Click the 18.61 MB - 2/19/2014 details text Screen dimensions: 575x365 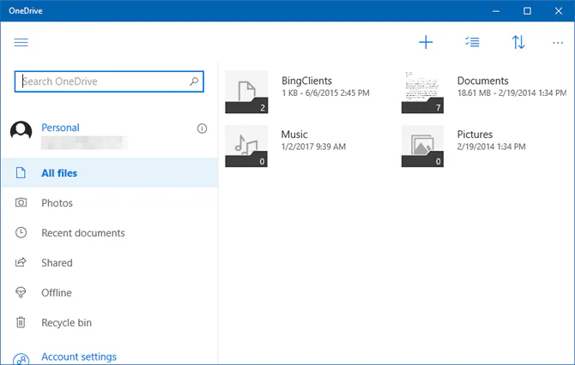tap(512, 93)
